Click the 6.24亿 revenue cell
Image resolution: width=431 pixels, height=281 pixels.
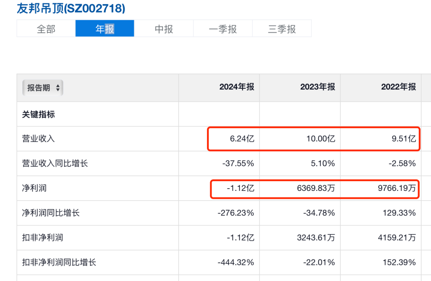point(242,139)
